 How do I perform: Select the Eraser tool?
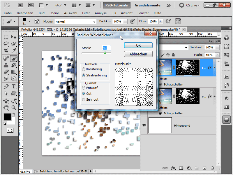[6, 72]
